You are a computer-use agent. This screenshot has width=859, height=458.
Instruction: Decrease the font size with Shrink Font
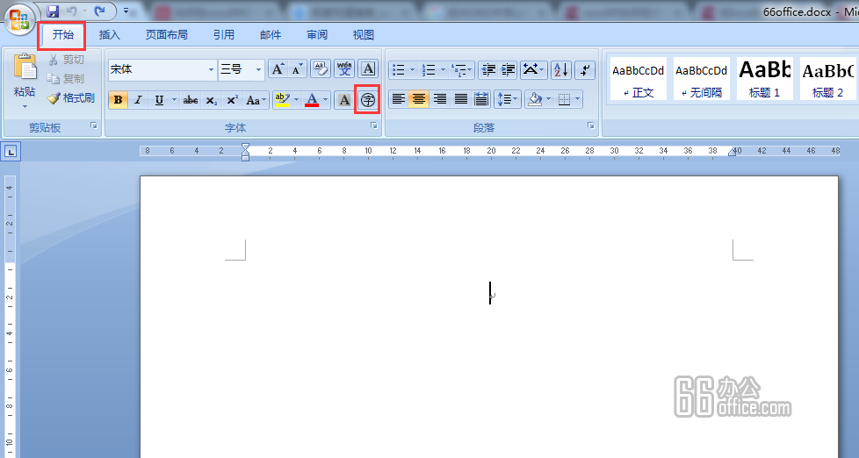click(x=297, y=69)
